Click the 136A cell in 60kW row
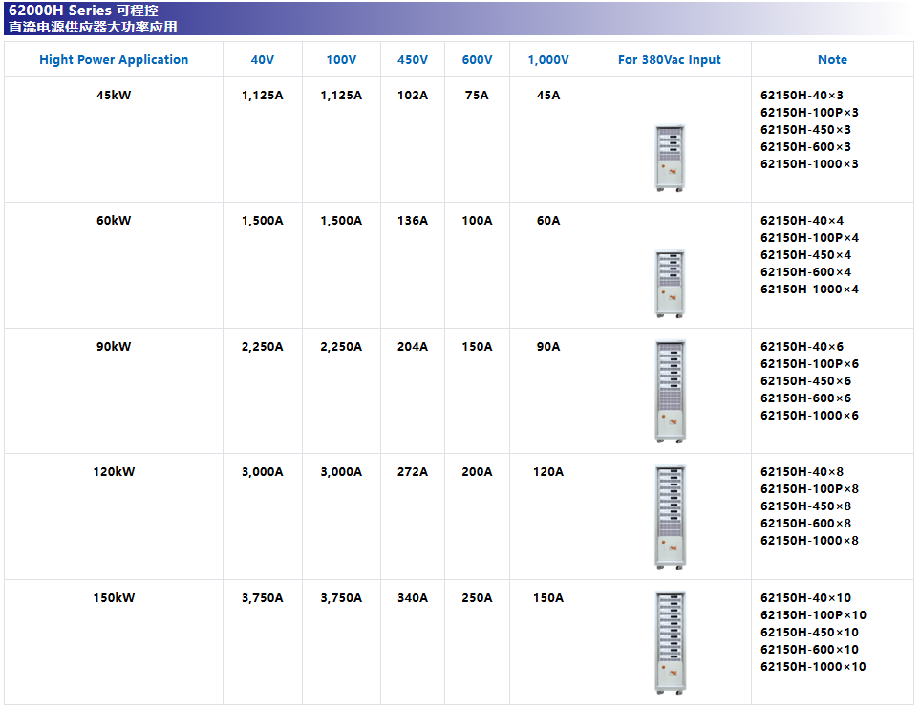920x710 pixels. click(x=413, y=221)
